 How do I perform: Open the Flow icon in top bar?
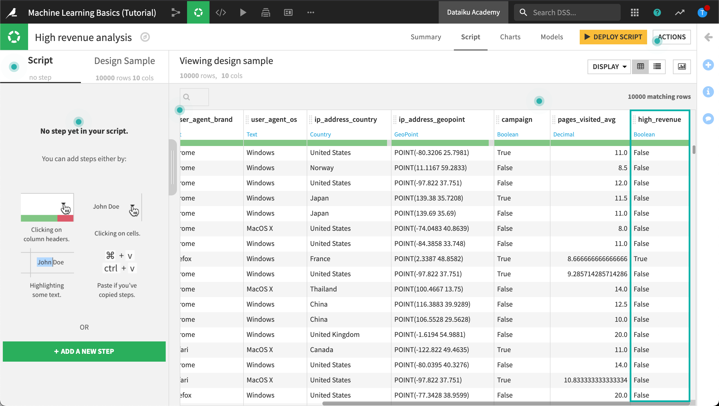coord(176,12)
